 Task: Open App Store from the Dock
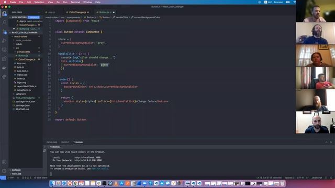click(122, 183)
